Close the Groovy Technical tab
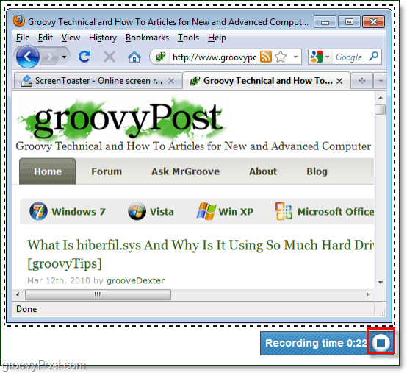407x373 pixels. tap(339, 81)
